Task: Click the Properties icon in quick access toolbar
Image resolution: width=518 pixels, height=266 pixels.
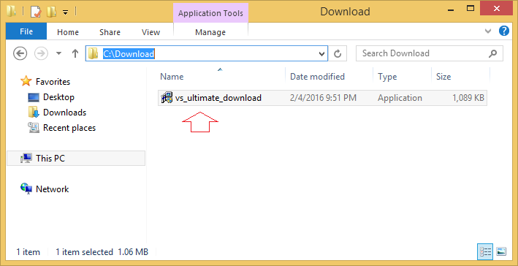Action: click(x=36, y=12)
